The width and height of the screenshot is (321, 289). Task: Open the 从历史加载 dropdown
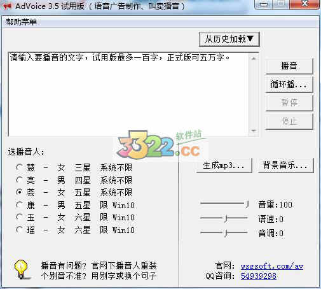pyautogui.click(x=229, y=39)
